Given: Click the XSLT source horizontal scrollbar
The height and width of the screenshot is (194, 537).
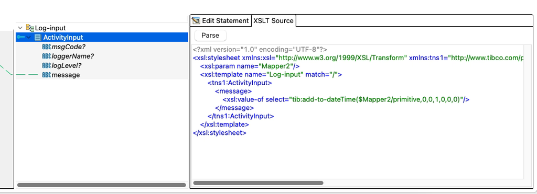Looking at the screenshot, I should tap(258, 183).
